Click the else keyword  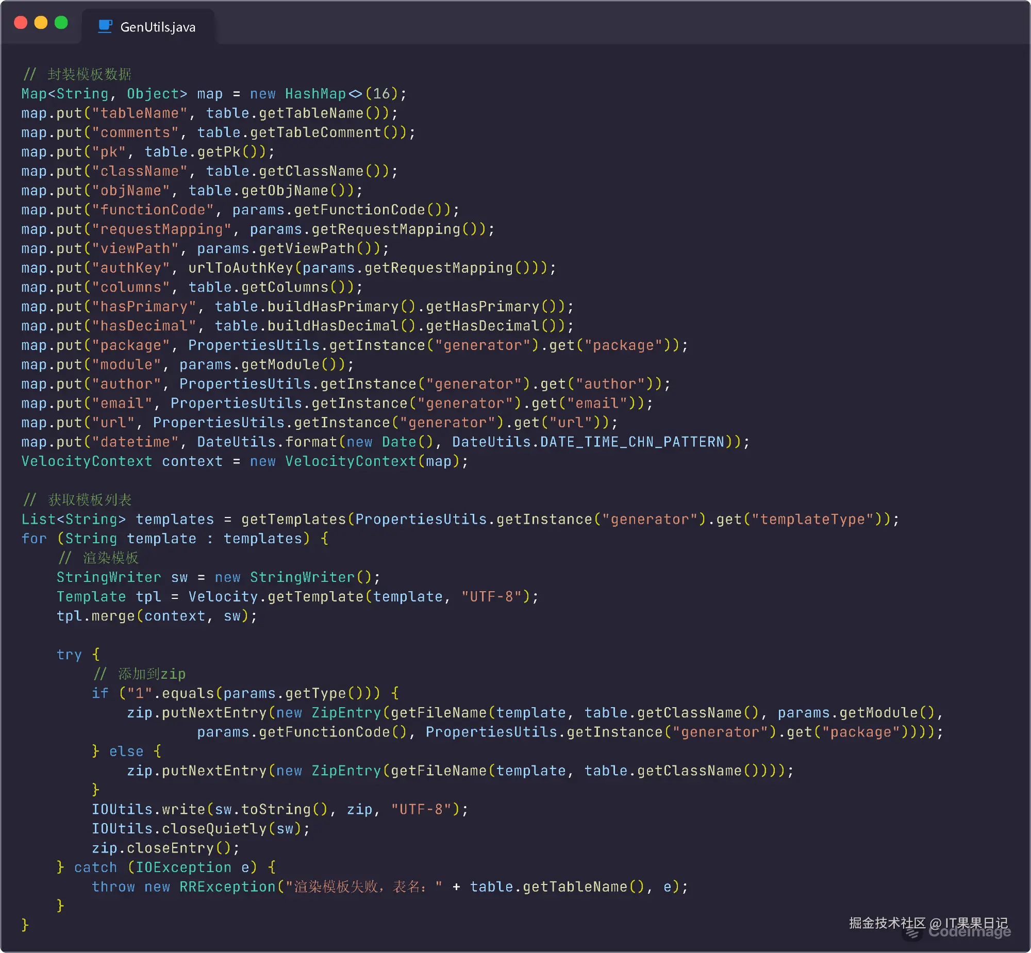click(126, 751)
